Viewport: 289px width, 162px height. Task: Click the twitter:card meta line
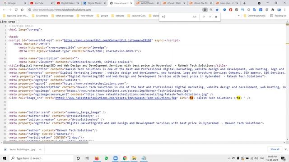pyautogui.click(x=57, y=112)
